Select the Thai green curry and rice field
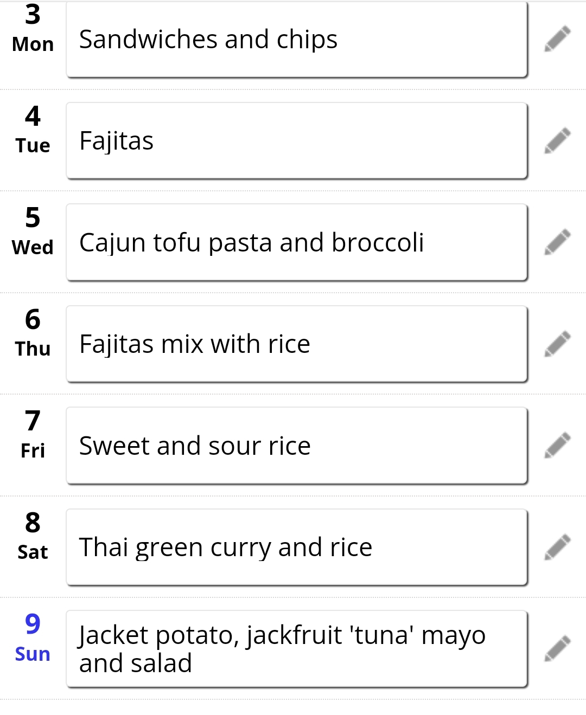This screenshot has width=586, height=715. pyautogui.click(x=297, y=547)
